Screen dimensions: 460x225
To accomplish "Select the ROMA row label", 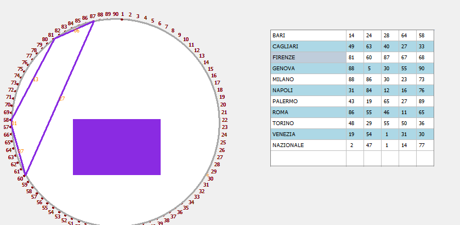I will (x=308, y=112).
